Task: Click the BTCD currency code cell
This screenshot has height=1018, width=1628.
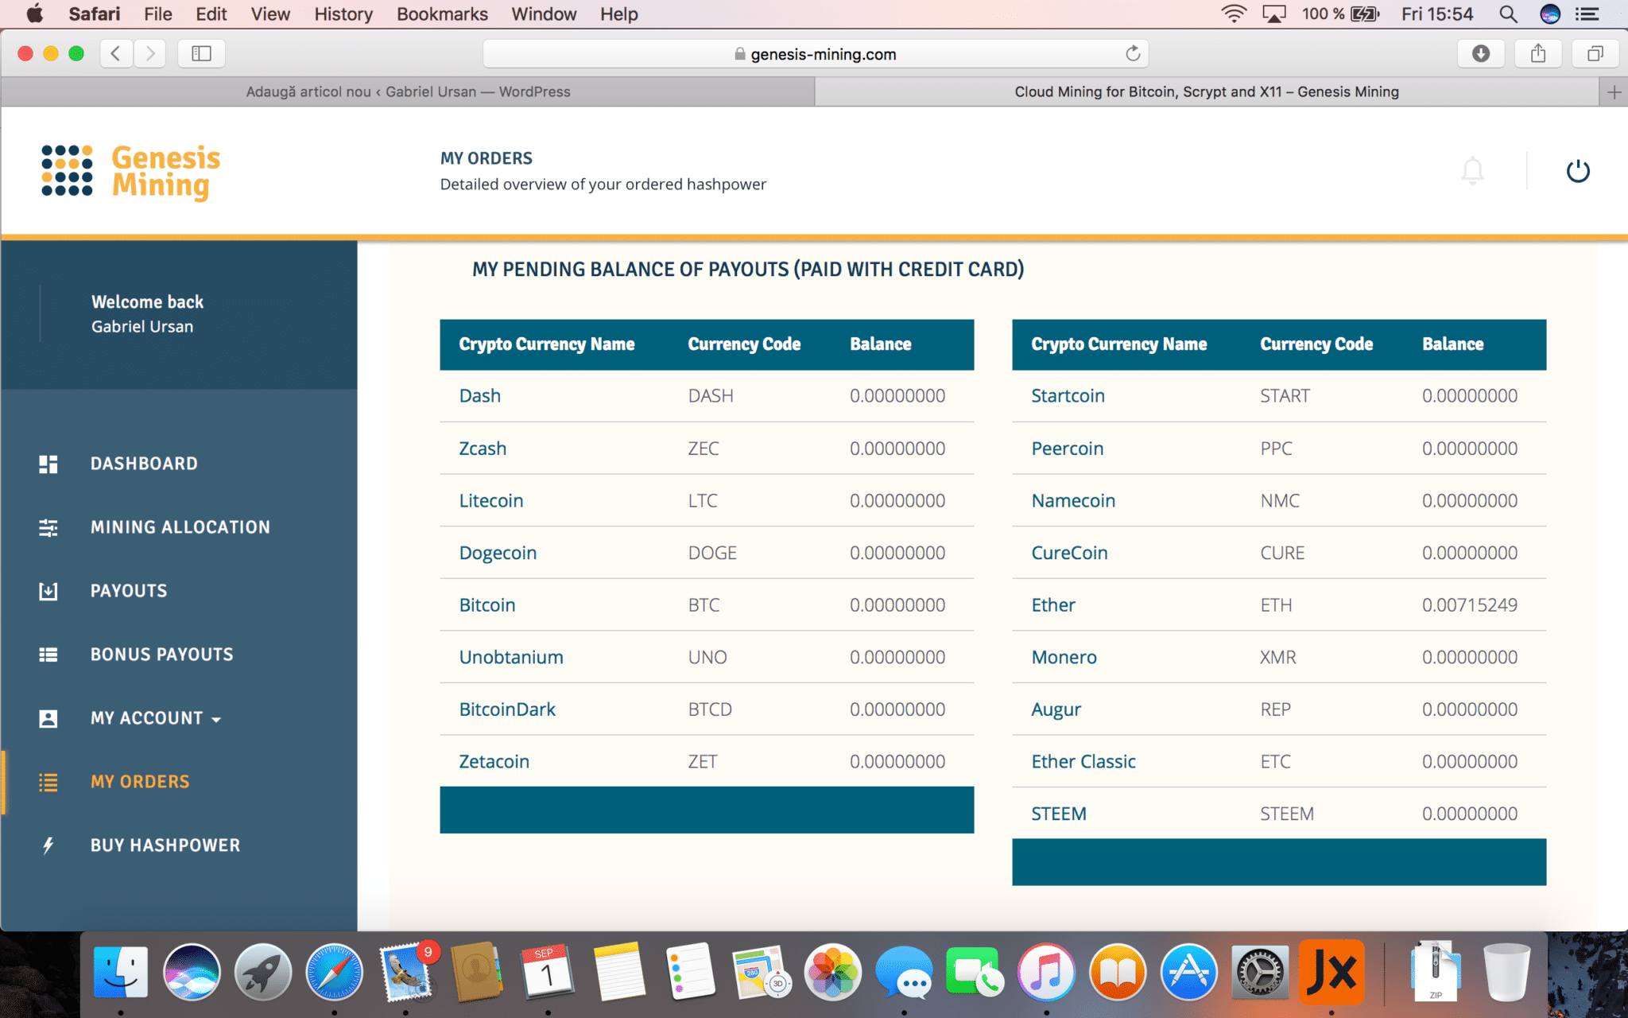Action: pyautogui.click(x=710, y=709)
